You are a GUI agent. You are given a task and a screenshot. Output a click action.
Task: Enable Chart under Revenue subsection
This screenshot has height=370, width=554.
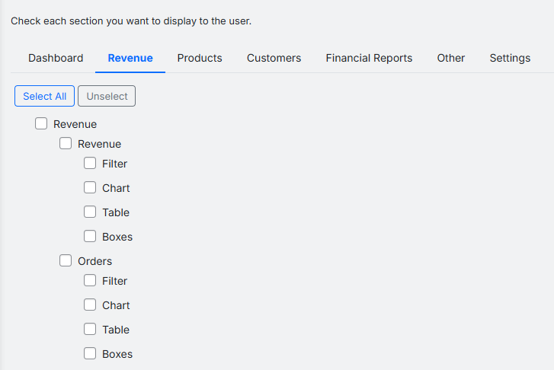pyautogui.click(x=90, y=188)
